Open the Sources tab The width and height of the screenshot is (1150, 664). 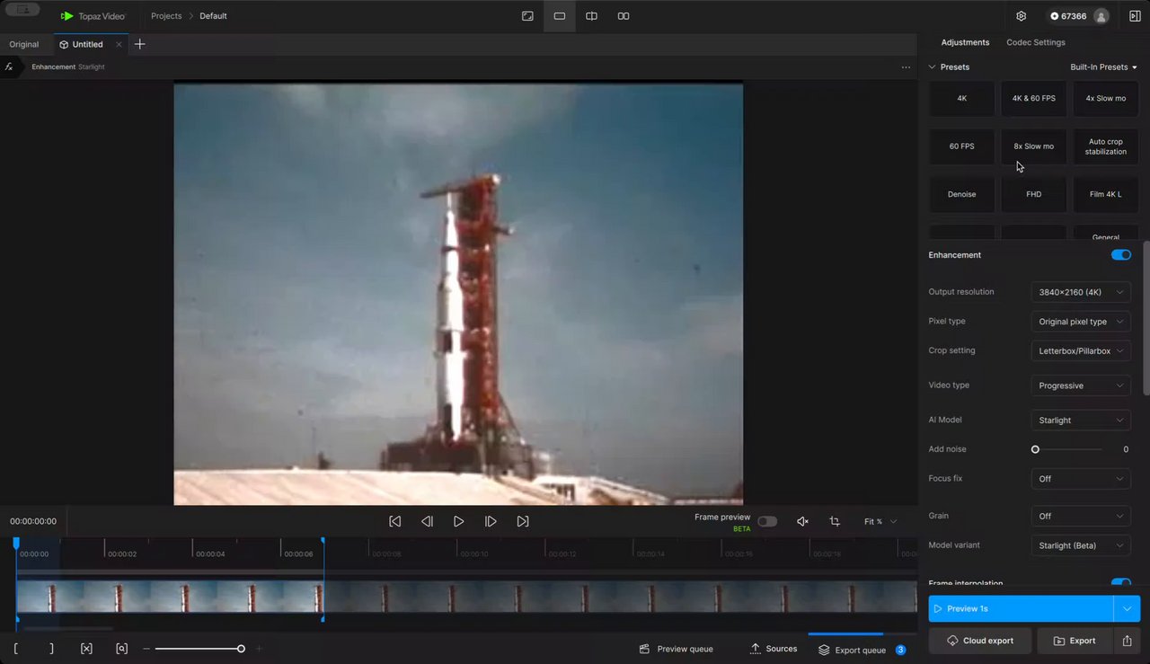coord(774,649)
